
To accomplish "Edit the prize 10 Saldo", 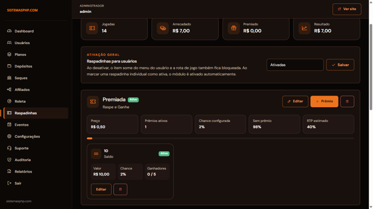I will point(101,189).
